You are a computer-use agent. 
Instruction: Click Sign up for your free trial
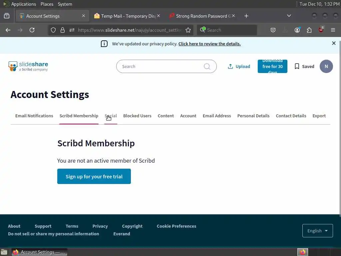pos(94,176)
